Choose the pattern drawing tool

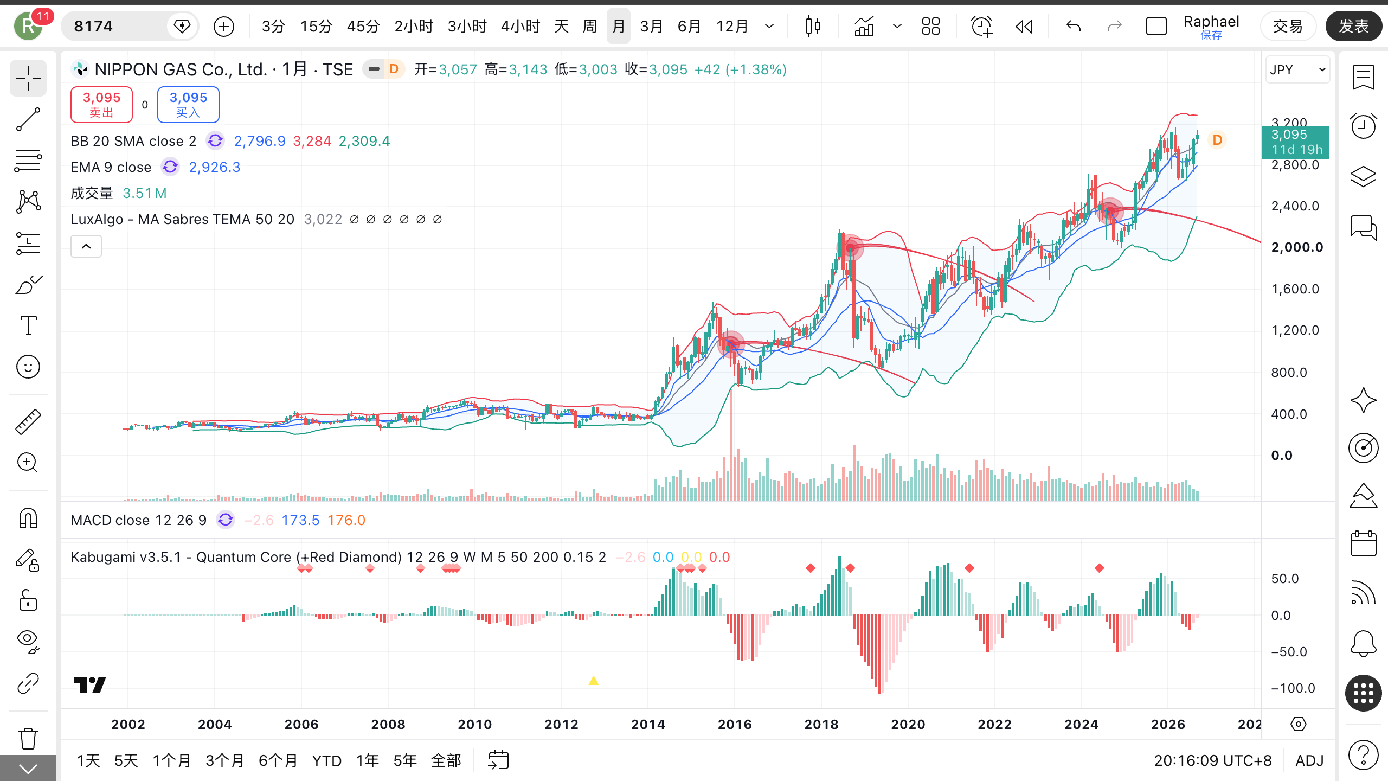pyautogui.click(x=28, y=202)
